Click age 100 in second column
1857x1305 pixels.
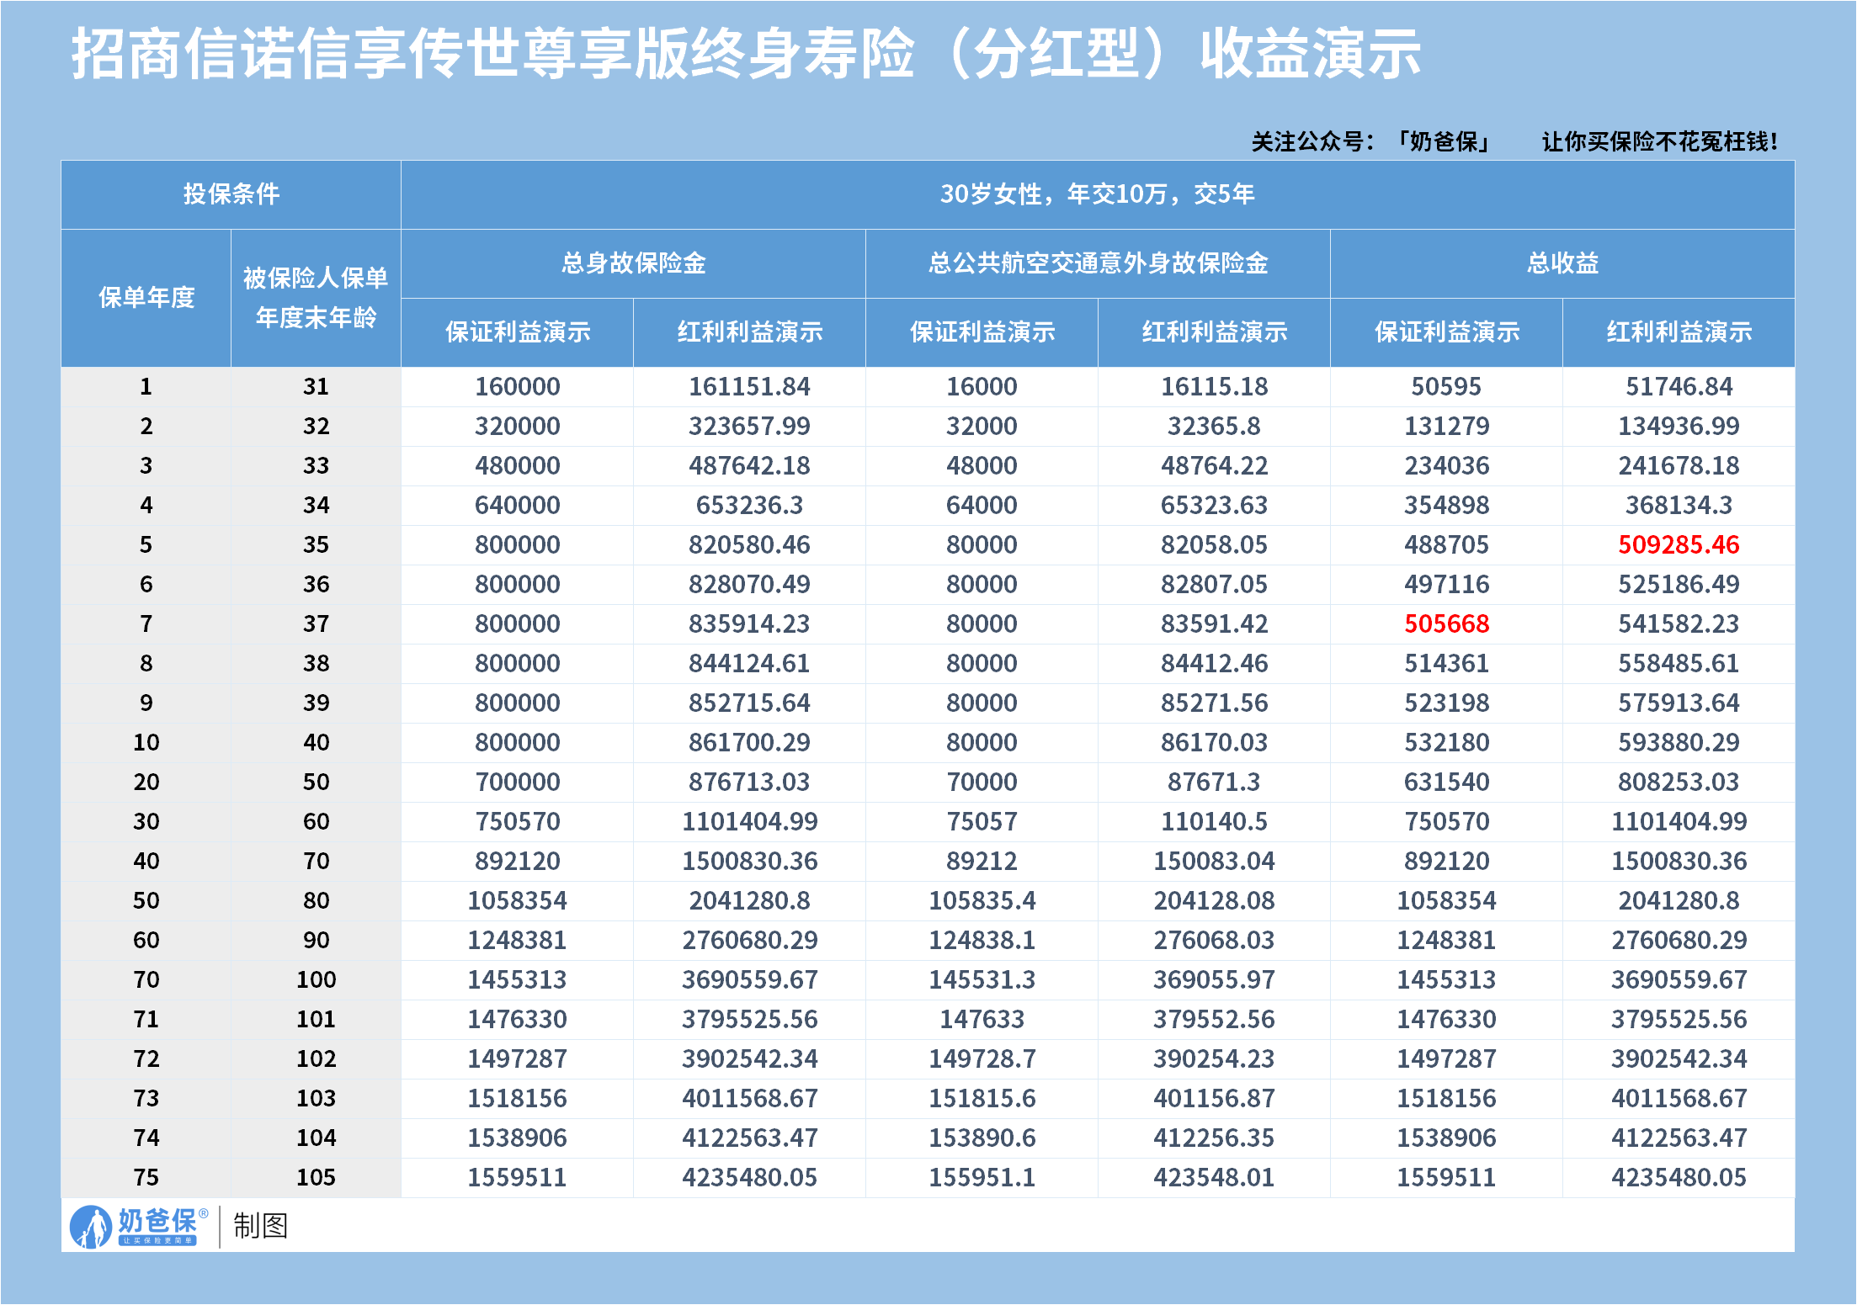click(316, 979)
